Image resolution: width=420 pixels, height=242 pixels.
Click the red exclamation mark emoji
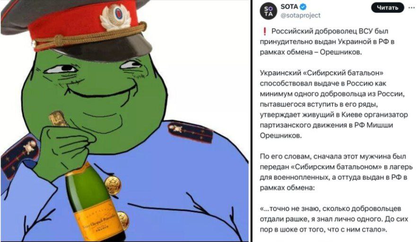265,31
